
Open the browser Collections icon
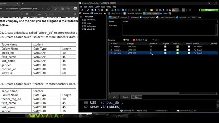click(x=62, y=9)
